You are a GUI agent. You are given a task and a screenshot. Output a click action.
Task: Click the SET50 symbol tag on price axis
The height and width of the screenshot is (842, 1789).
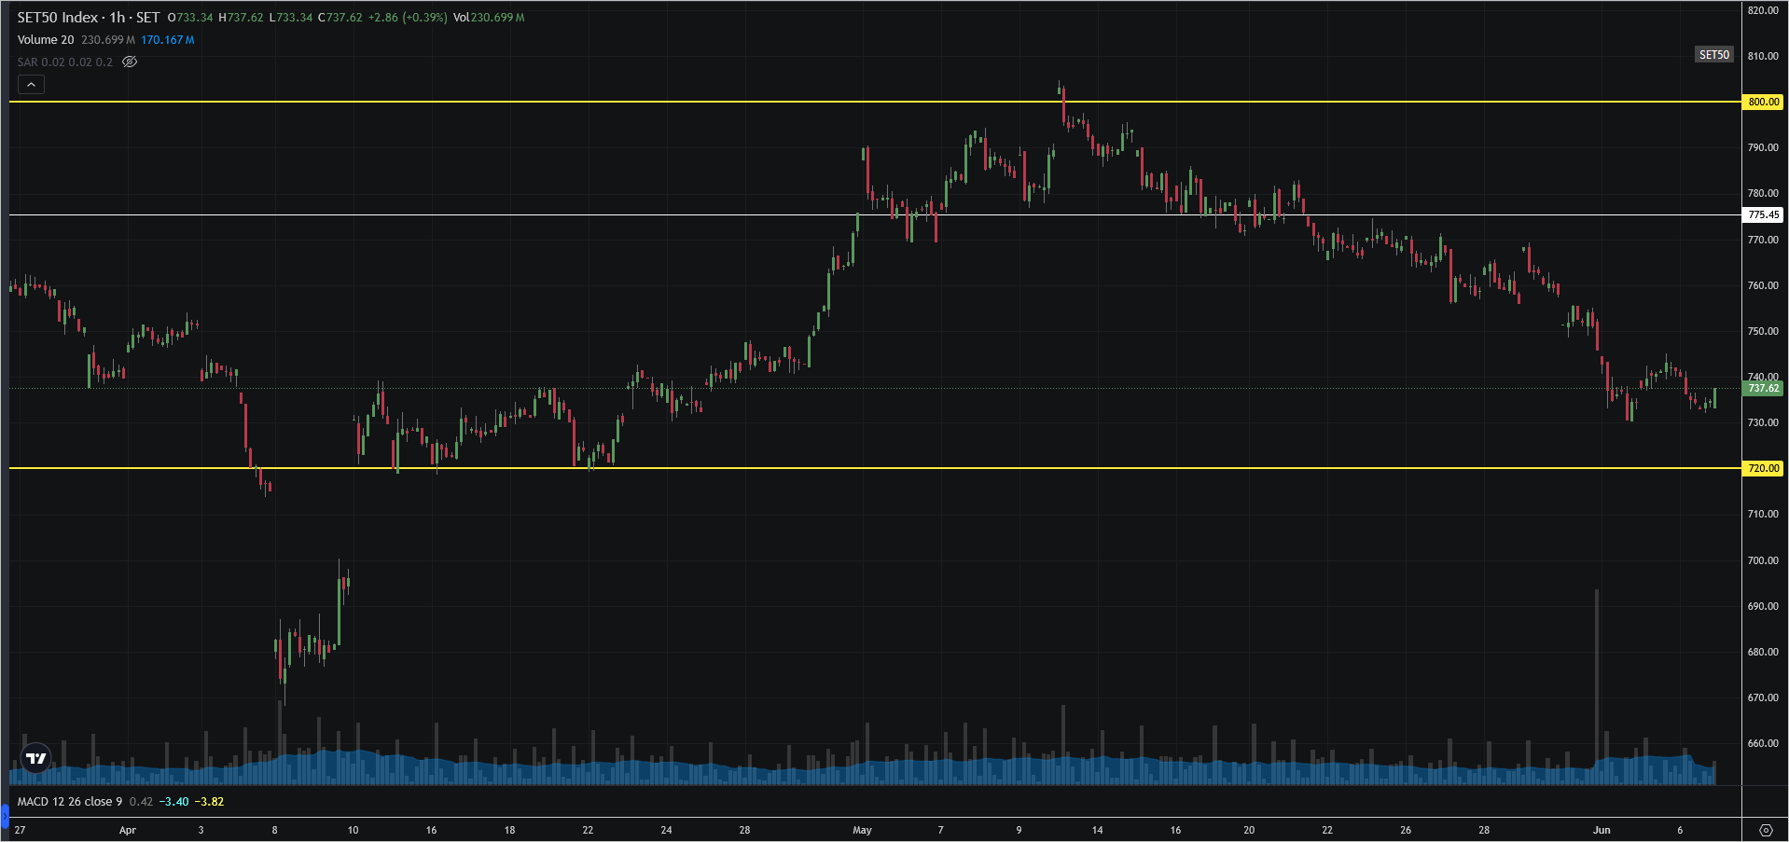[1713, 55]
